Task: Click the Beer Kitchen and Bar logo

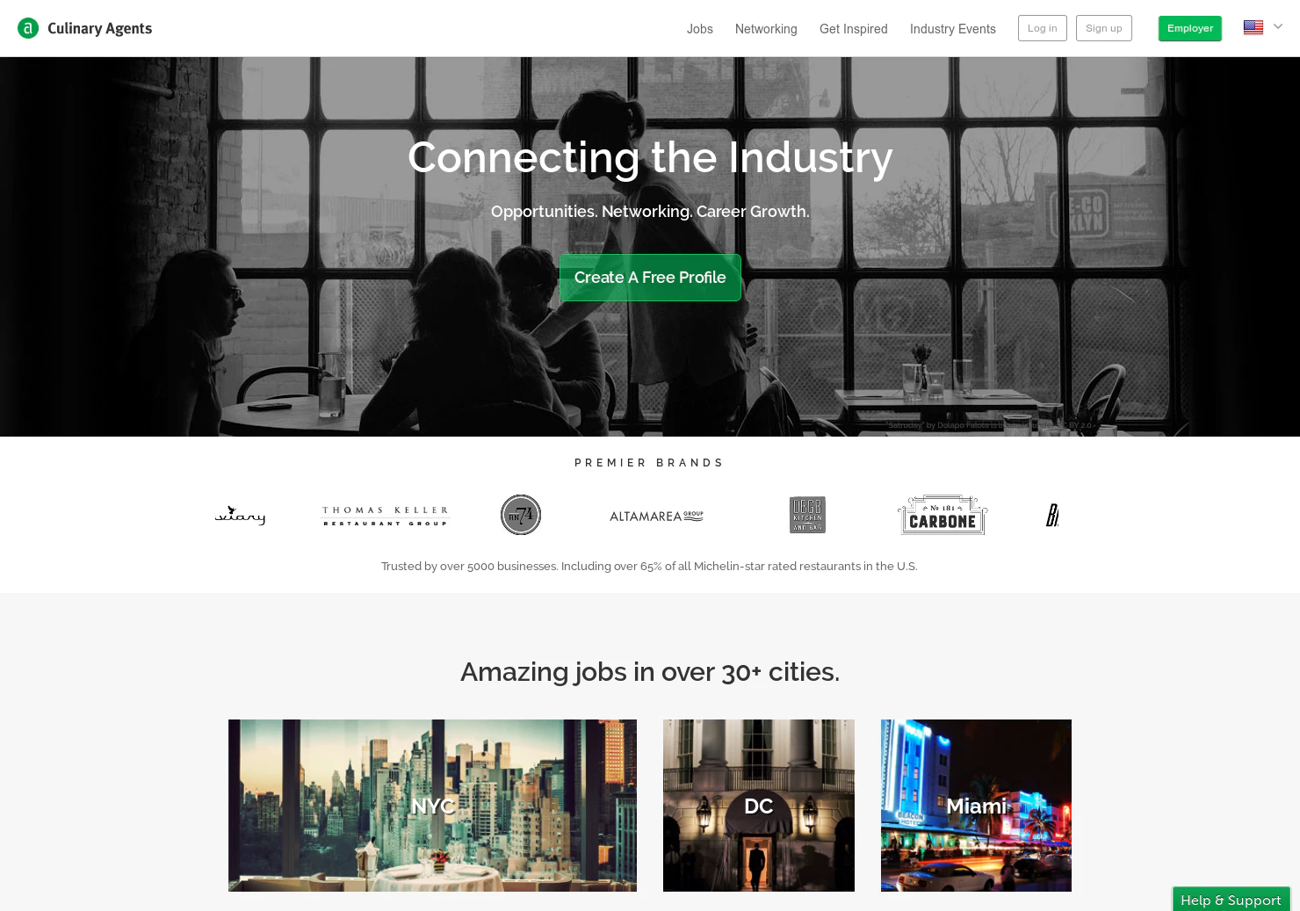Action: [807, 515]
